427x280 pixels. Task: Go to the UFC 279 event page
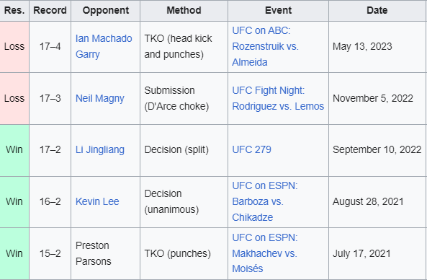251,149
